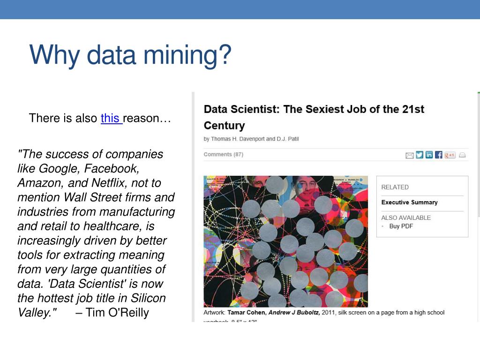The height and width of the screenshot is (360, 480).
Task: Click the Facebook share icon
Action: pos(438,155)
